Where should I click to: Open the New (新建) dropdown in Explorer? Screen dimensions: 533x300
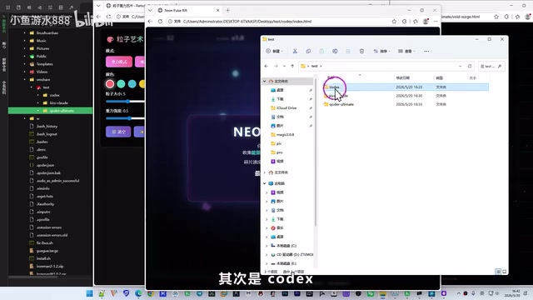point(274,51)
